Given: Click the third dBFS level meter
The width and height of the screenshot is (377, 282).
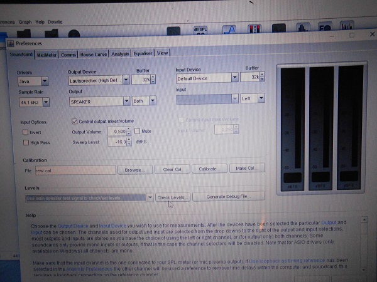Looking at the screenshot, I should click(x=349, y=127).
